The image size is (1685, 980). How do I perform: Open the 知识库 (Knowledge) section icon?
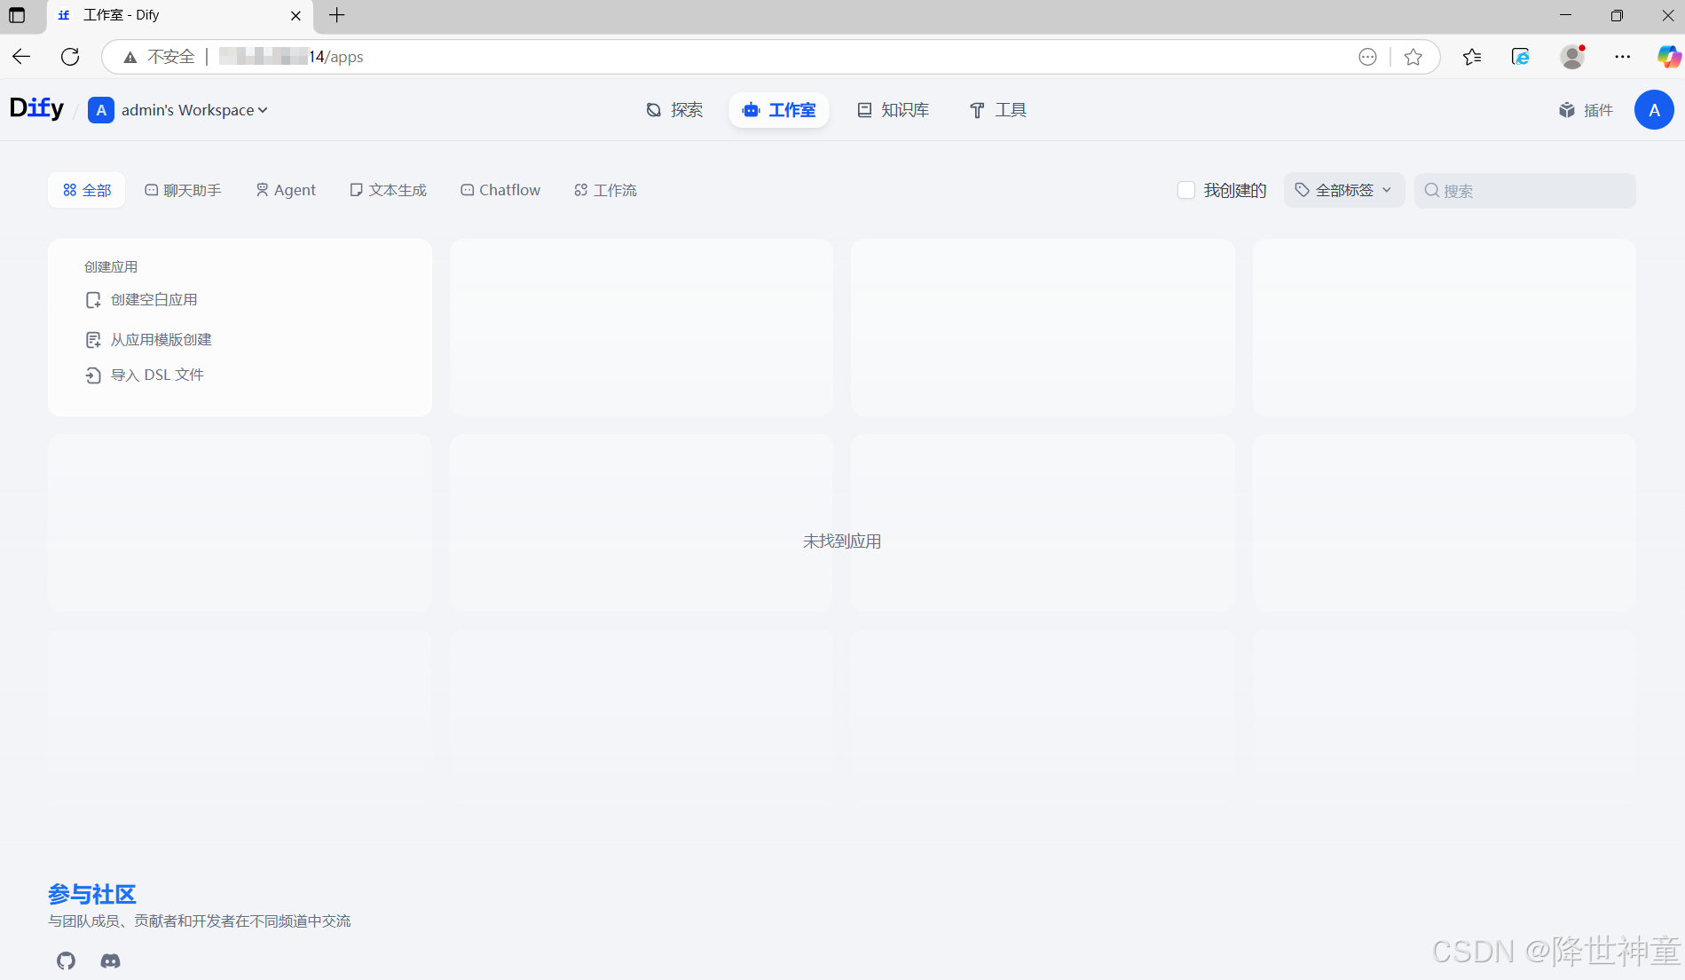click(x=864, y=109)
